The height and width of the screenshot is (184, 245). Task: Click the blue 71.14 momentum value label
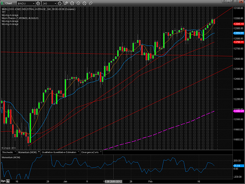click(x=238, y=166)
